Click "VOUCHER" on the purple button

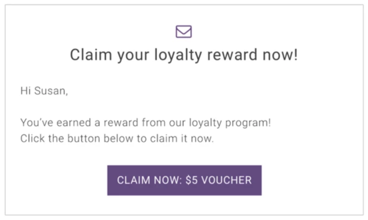pos(226,180)
